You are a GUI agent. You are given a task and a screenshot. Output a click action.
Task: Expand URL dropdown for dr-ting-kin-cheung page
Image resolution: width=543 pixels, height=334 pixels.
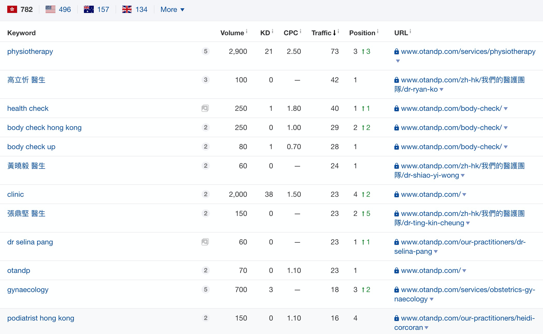click(x=468, y=223)
